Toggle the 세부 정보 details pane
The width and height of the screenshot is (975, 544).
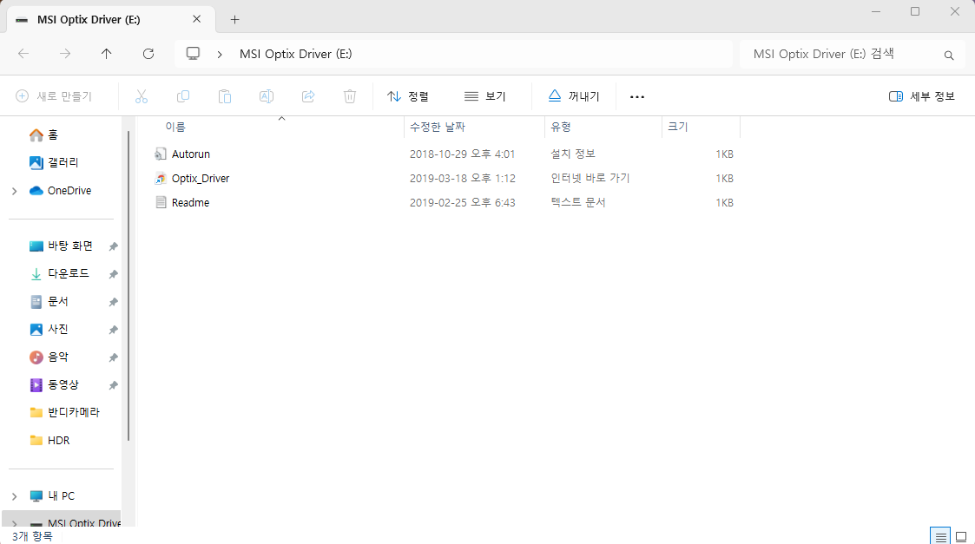[x=922, y=96]
